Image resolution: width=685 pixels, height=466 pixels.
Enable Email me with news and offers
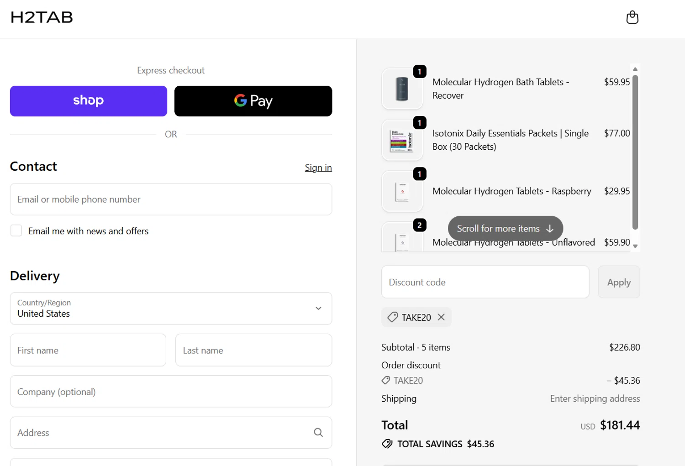click(x=16, y=231)
